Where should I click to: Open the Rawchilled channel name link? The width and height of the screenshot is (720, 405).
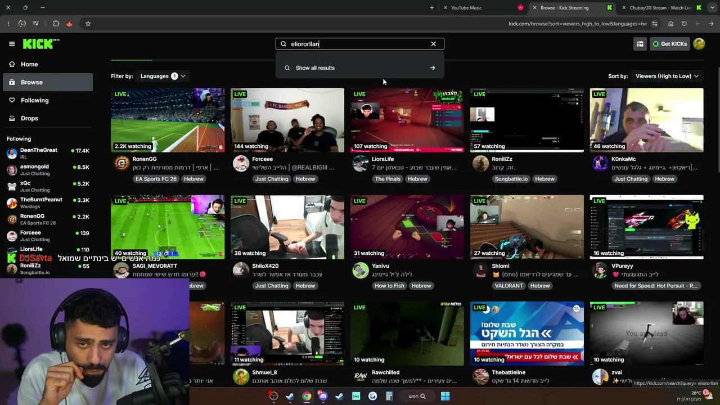385,372
